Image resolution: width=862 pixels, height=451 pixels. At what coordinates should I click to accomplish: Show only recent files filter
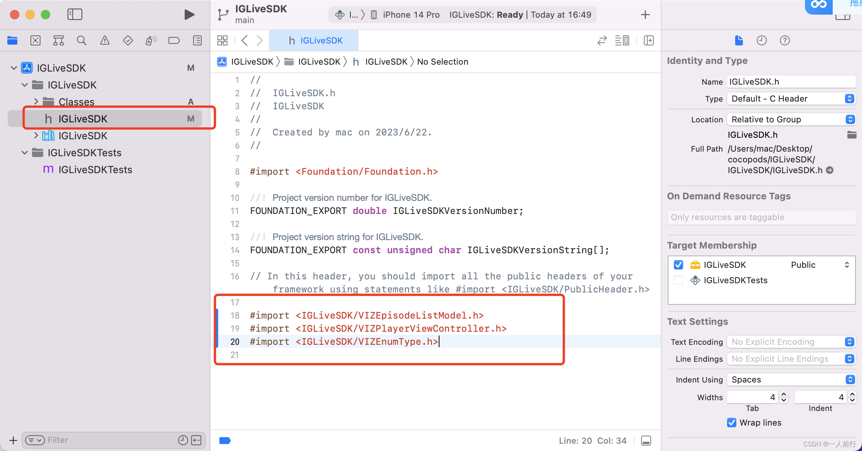pyautogui.click(x=183, y=440)
